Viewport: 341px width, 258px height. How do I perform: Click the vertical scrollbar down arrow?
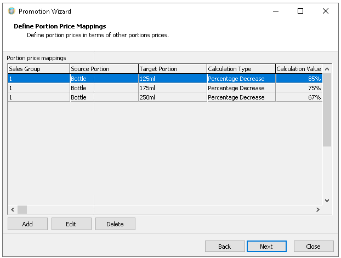click(327, 201)
